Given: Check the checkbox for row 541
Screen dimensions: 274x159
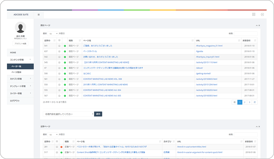Looking at the screenshot, I should pyautogui.click(x=59, y=46).
